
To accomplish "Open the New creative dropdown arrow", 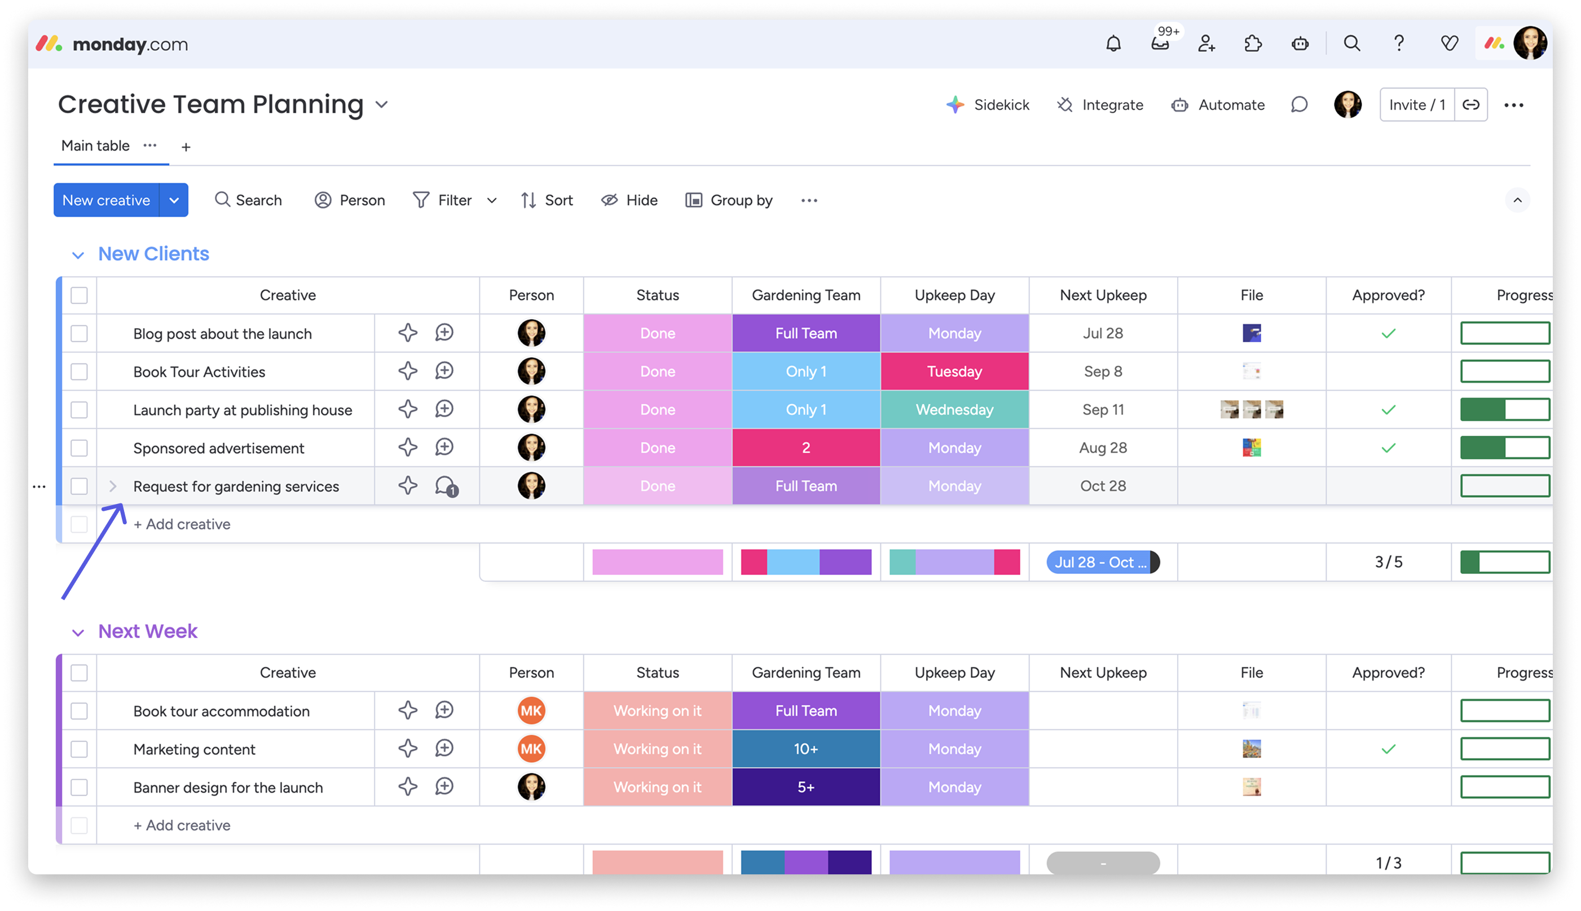I will [174, 200].
